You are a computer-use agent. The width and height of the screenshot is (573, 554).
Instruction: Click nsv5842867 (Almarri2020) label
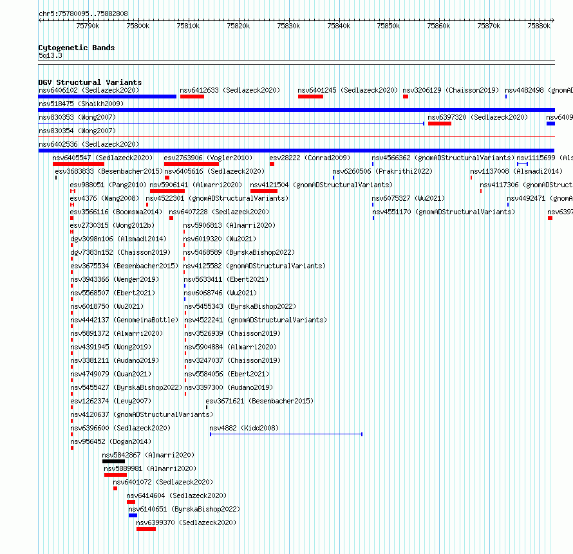(148, 455)
